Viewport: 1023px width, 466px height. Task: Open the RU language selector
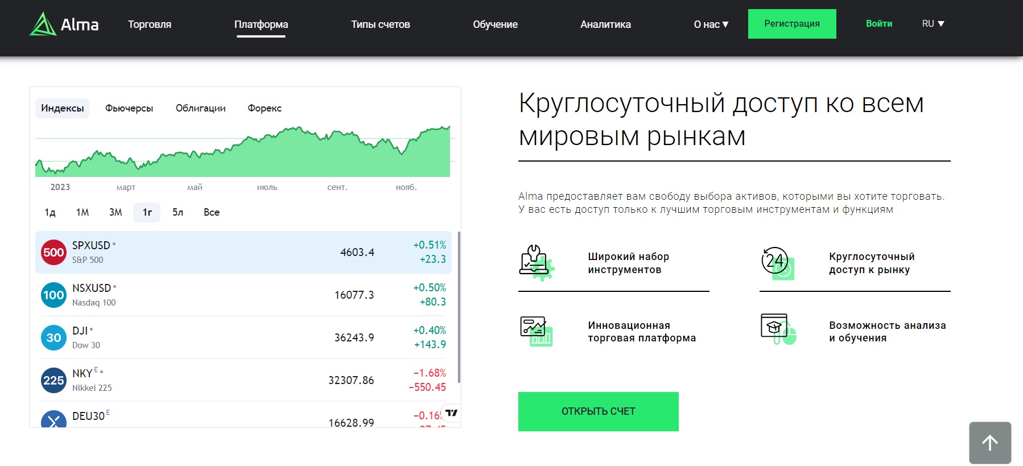tap(933, 24)
